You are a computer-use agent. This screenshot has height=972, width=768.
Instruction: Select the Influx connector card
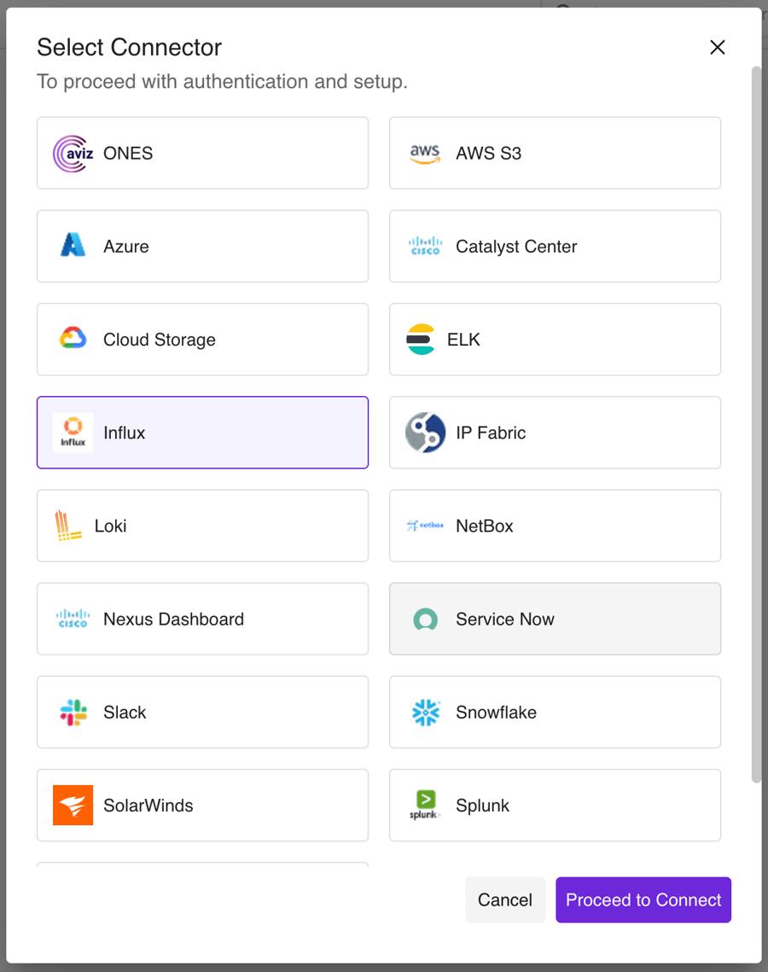coord(202,433)
